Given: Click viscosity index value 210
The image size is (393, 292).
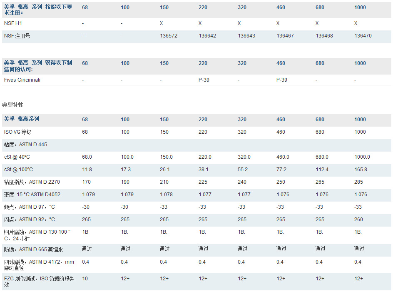Looking at the screenshot, I should pyautogui.click(x=164, y=182).
